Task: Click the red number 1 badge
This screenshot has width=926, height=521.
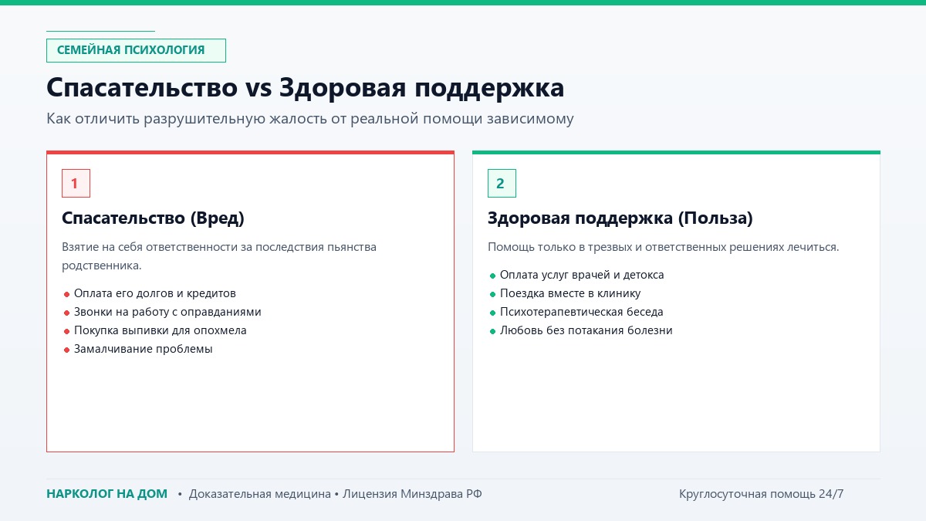Action: 76,183
